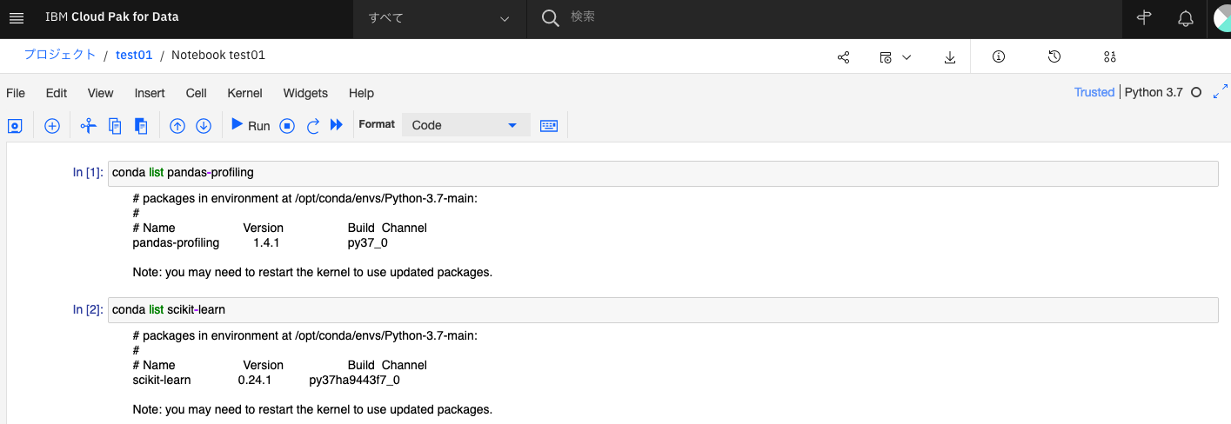Image resolution: width=1231 pixels, height=424 pixels.
Task: Cut the selected cell with the scissors icon
Action: (x=88, y=126)
